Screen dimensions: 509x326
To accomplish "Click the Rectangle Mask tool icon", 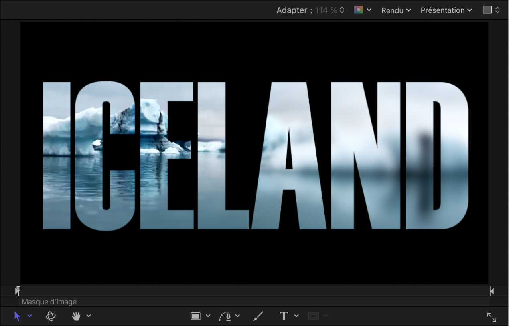I will (x=314, y=316).
